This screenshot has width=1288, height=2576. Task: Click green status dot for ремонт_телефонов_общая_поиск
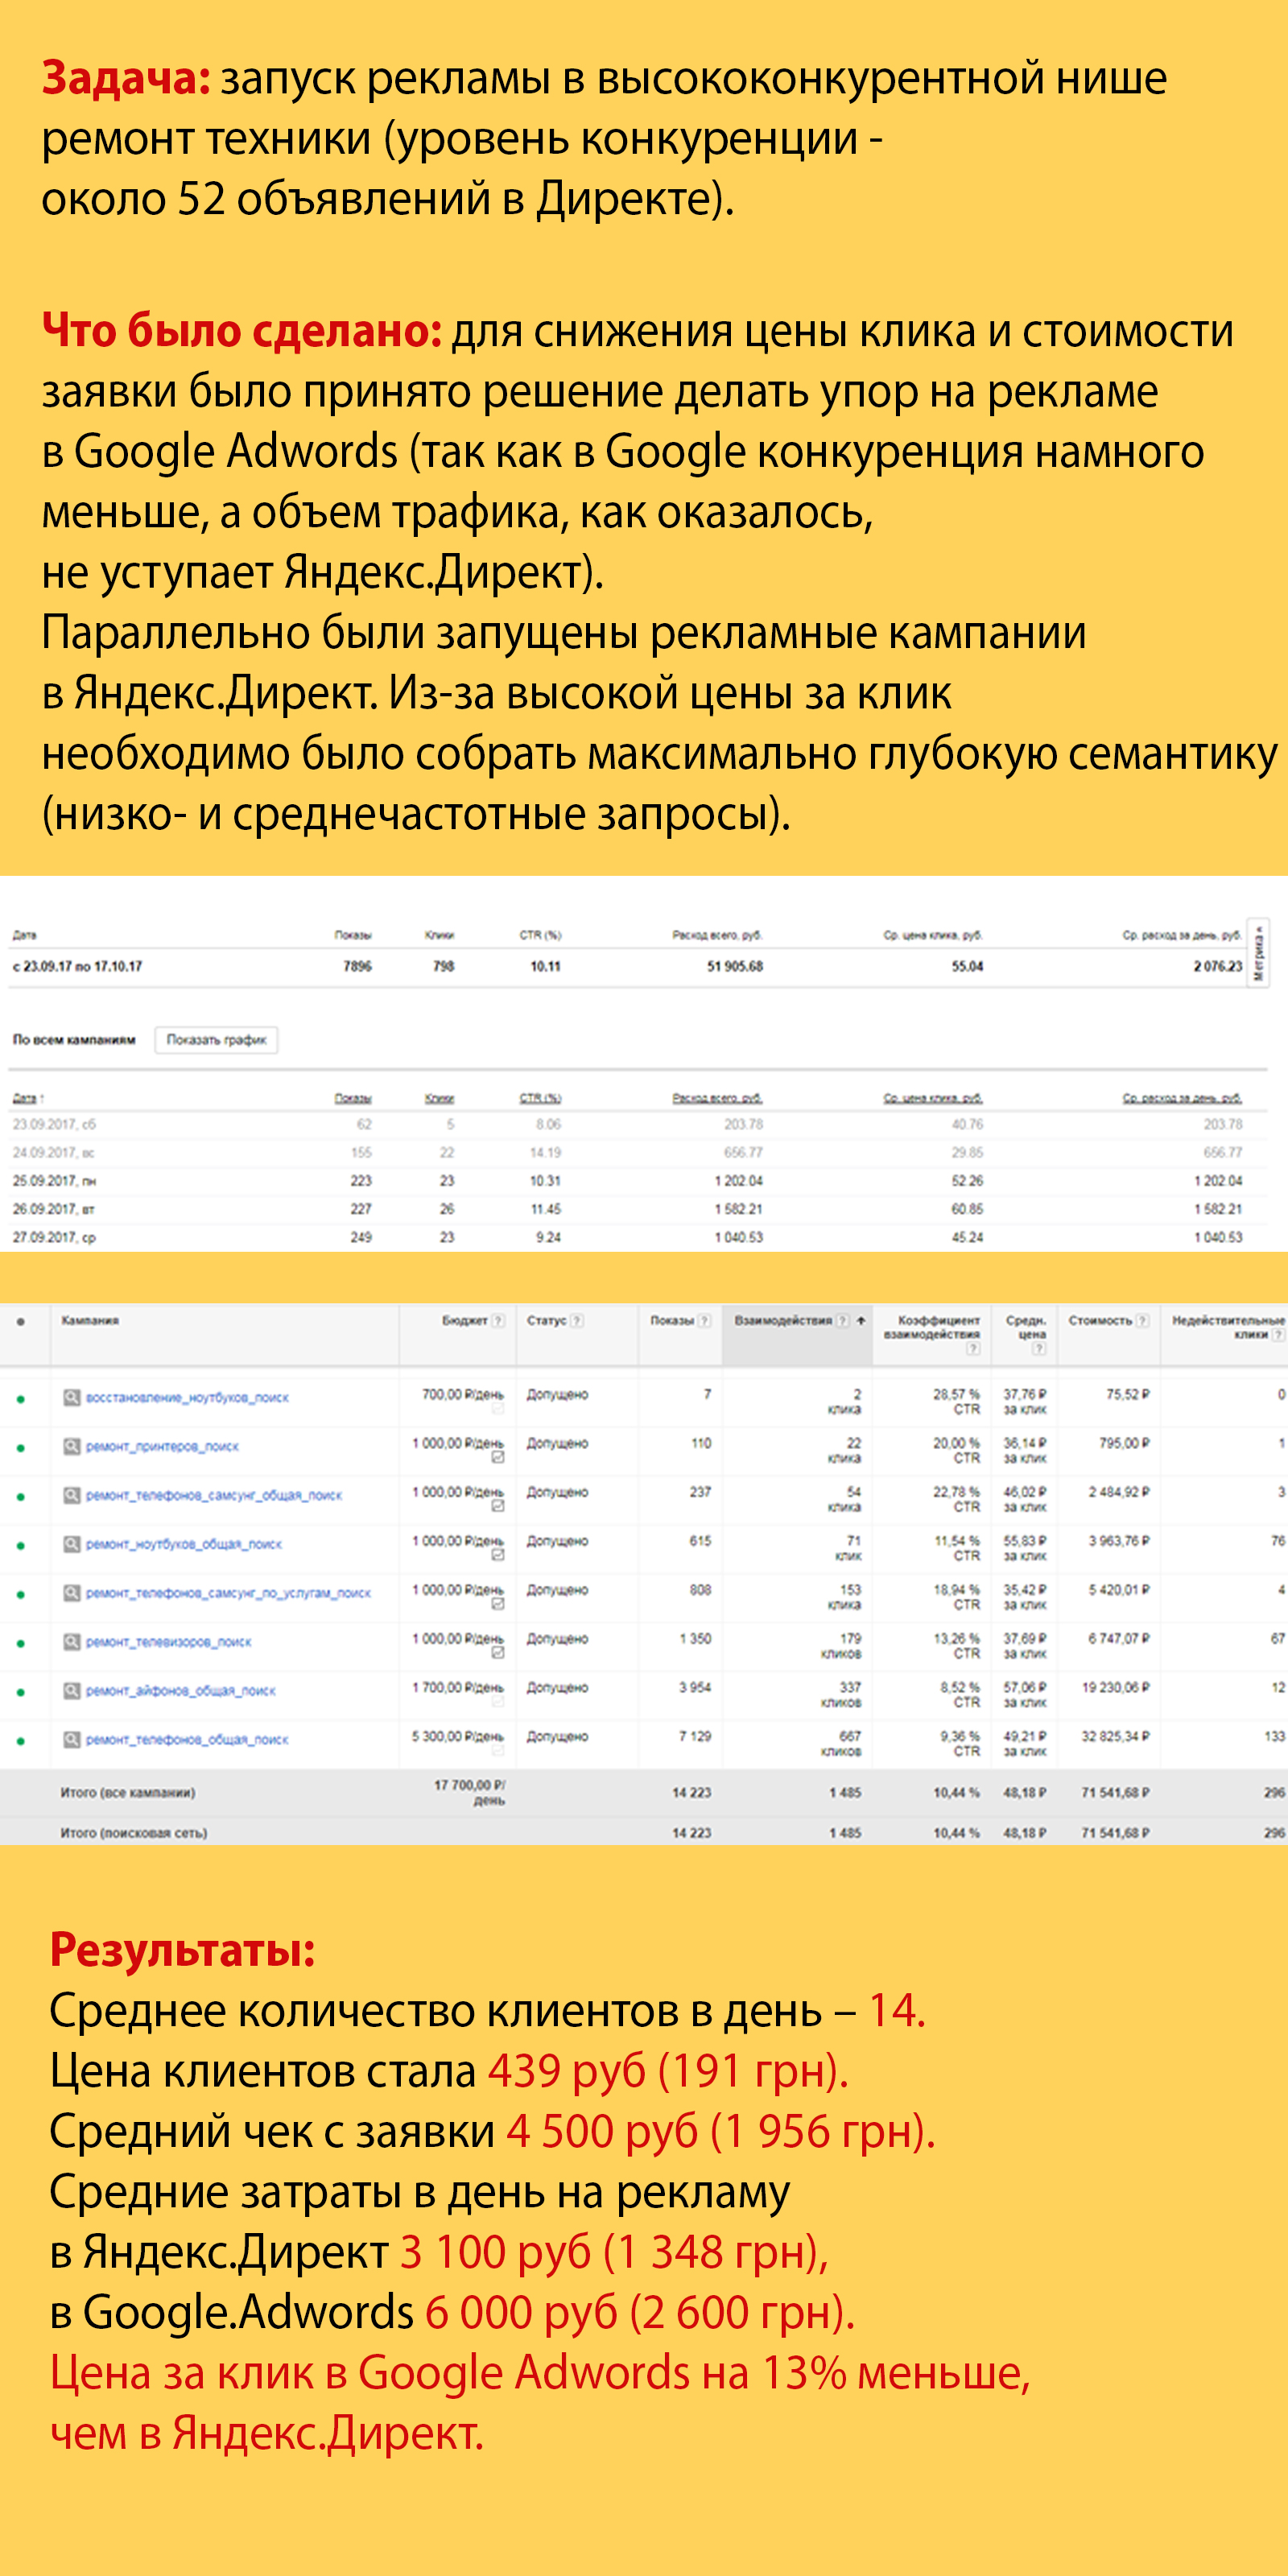point(20,1742)
